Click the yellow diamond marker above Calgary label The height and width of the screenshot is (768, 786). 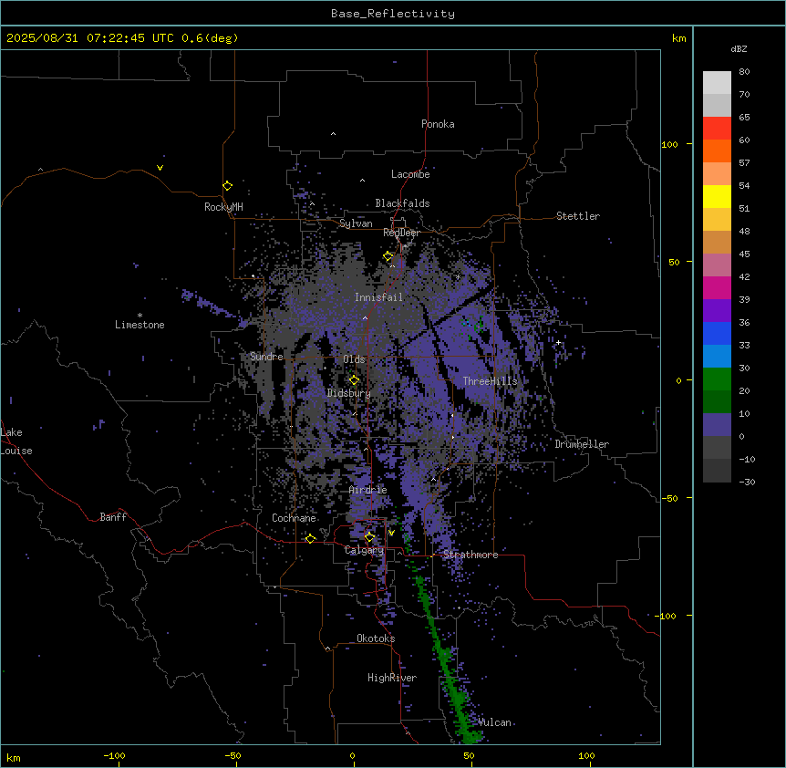pos(369,537)
